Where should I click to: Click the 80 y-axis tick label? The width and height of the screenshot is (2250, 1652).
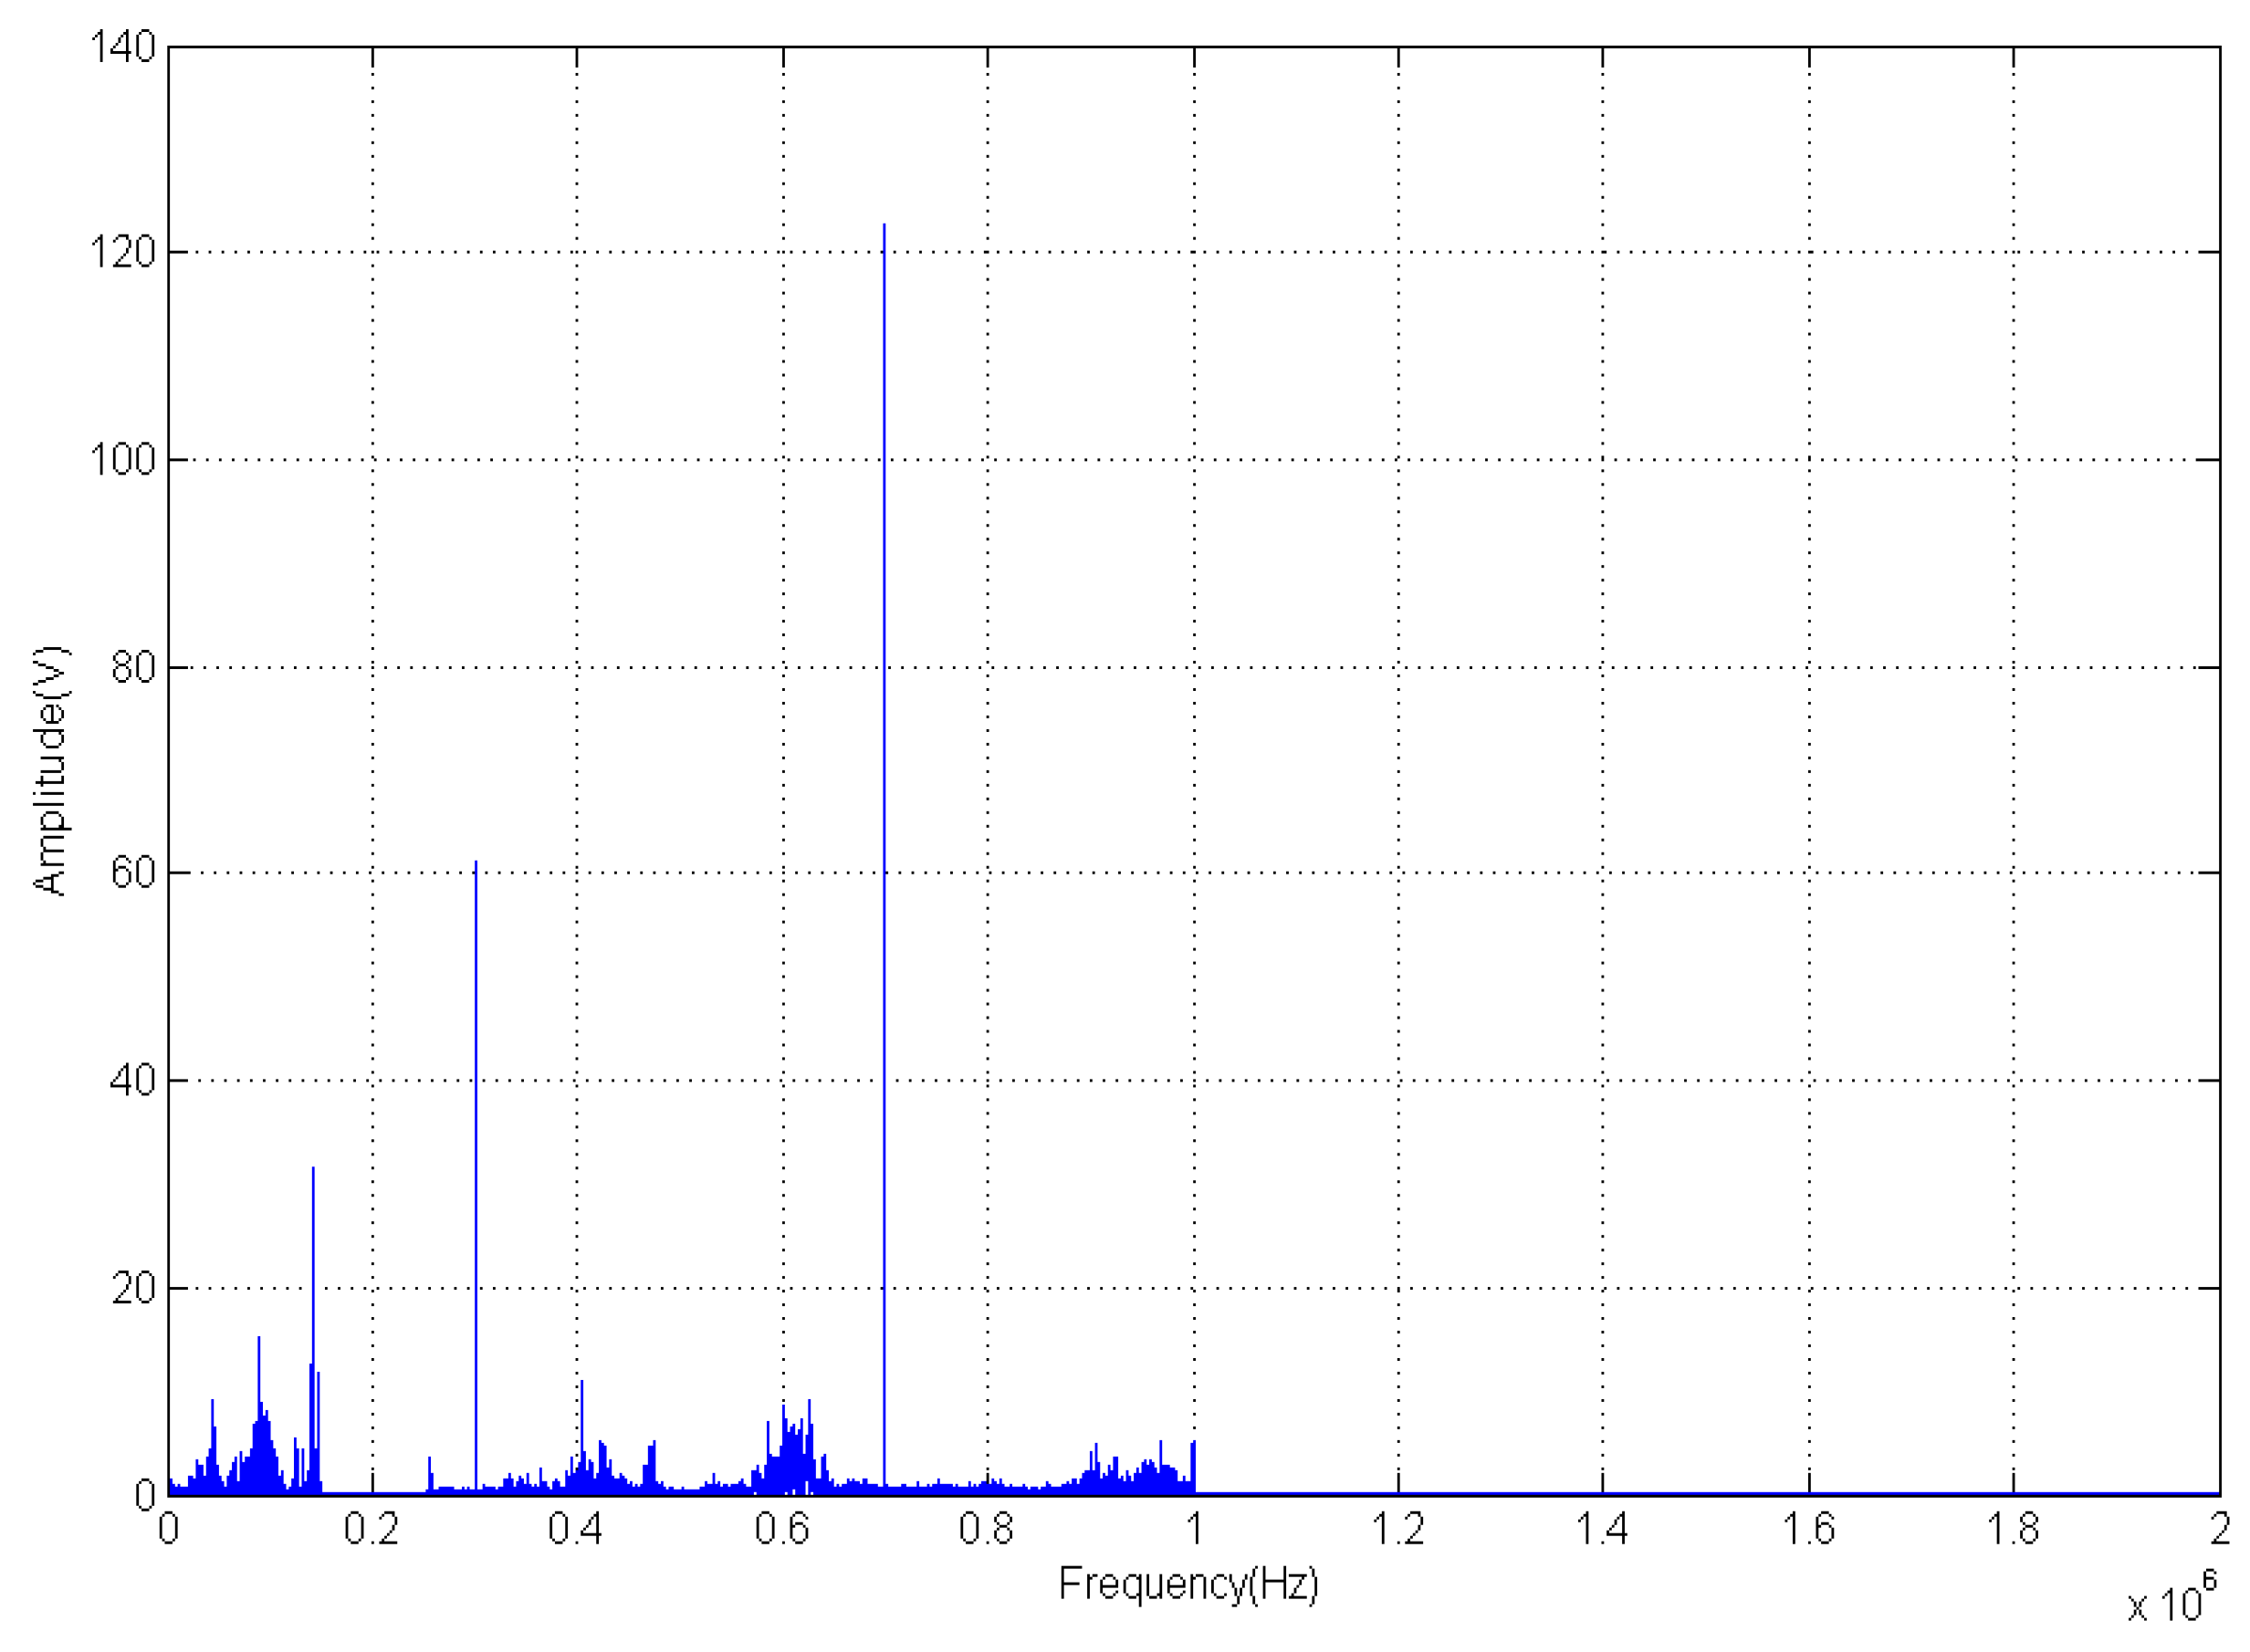tap(133, 667)
